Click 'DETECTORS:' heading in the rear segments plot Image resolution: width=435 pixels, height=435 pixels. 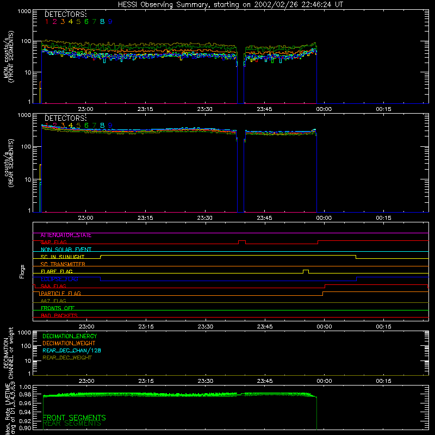(x=65, y=118)
